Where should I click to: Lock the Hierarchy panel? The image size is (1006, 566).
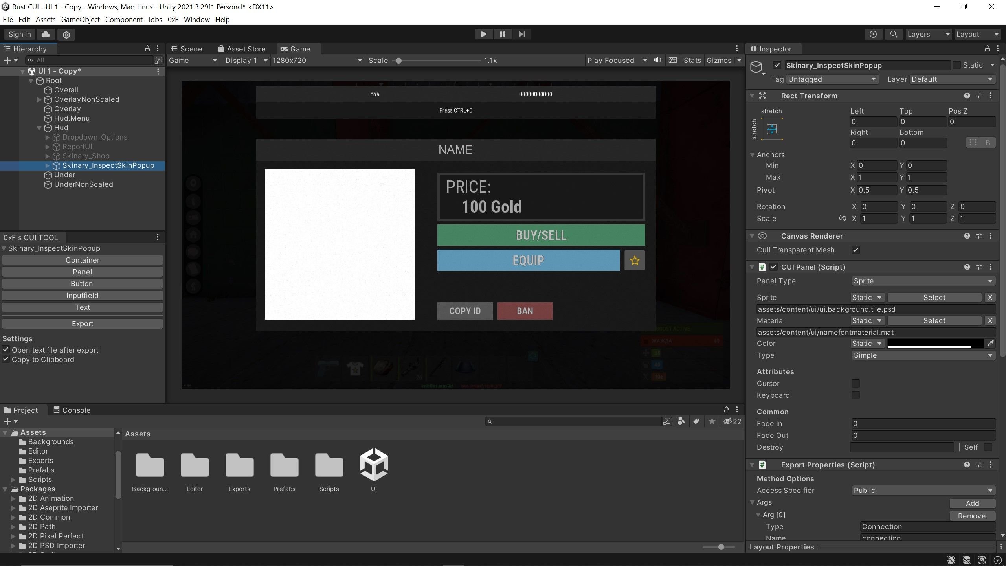point(147,48)
